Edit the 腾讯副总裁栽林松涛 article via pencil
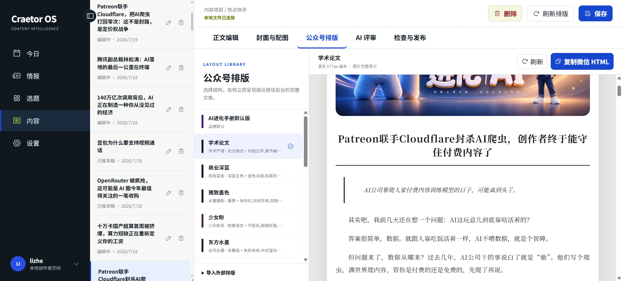This screenshot has width=622, height=281. (168, 68)
